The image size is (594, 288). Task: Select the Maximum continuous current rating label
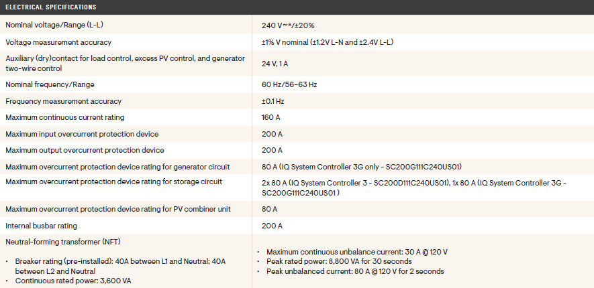pyautogui.click(x=66, y=117)
